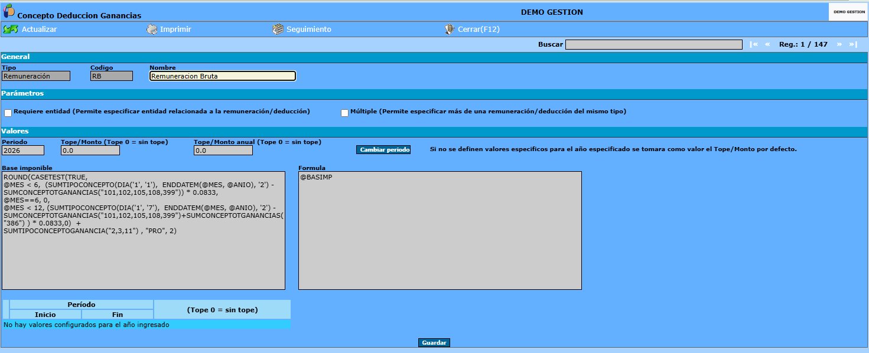Click Cerrar(F12) toolbar label
Image resolution: width=869 pixels, height=353 pixels.
pos(479,29)
